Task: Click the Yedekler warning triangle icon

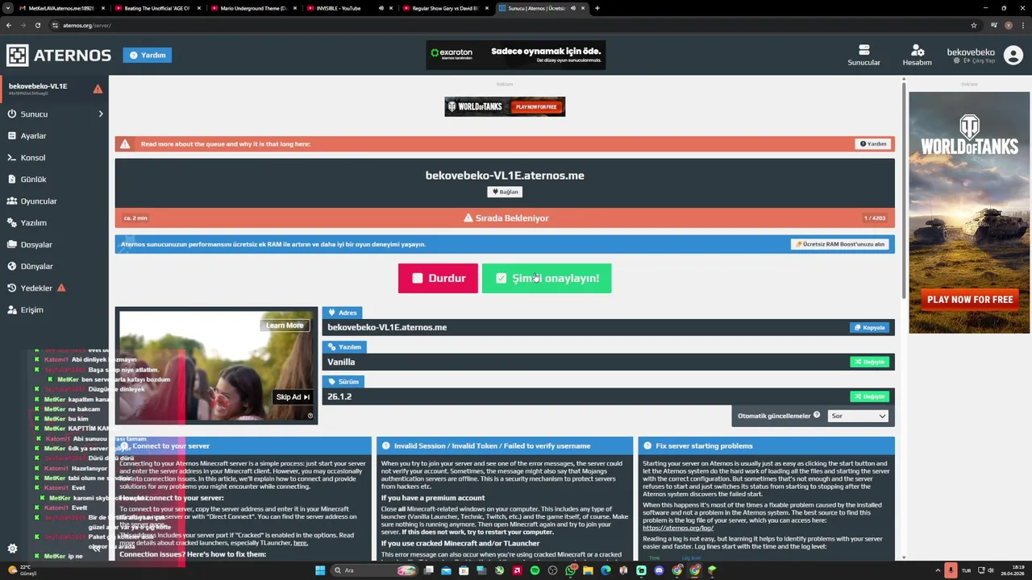Action: (61, 288)
